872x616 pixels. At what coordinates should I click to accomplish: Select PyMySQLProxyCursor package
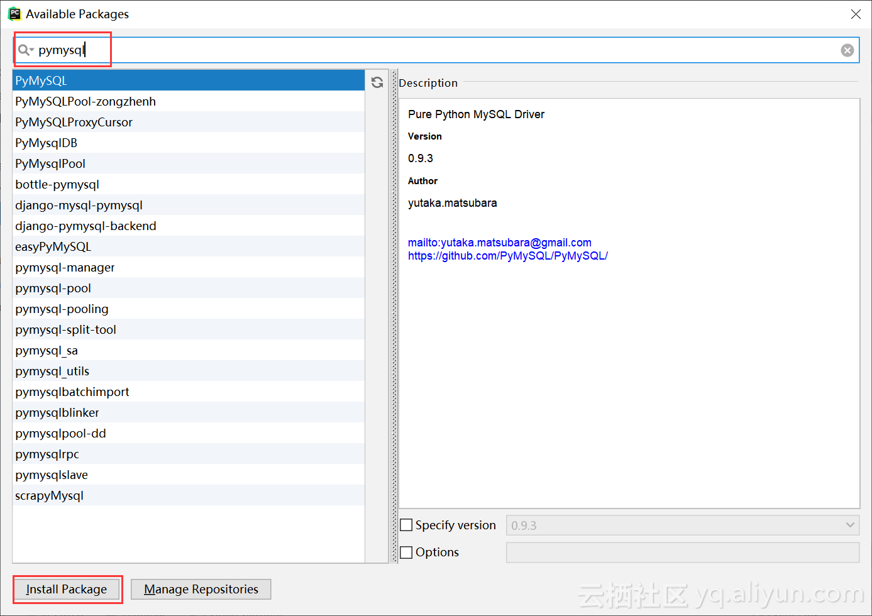coord(189,122)
